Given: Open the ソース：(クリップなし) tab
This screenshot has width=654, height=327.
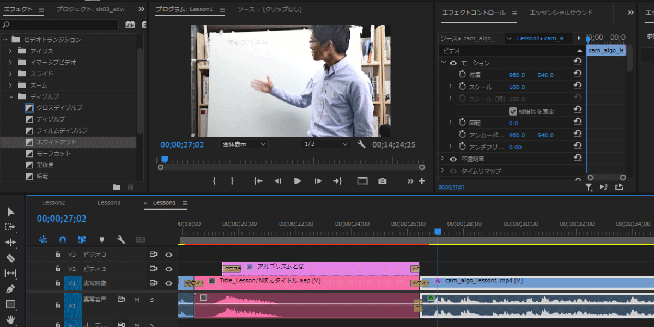Looking at the screenshot, I should click(x=269, y=9).
